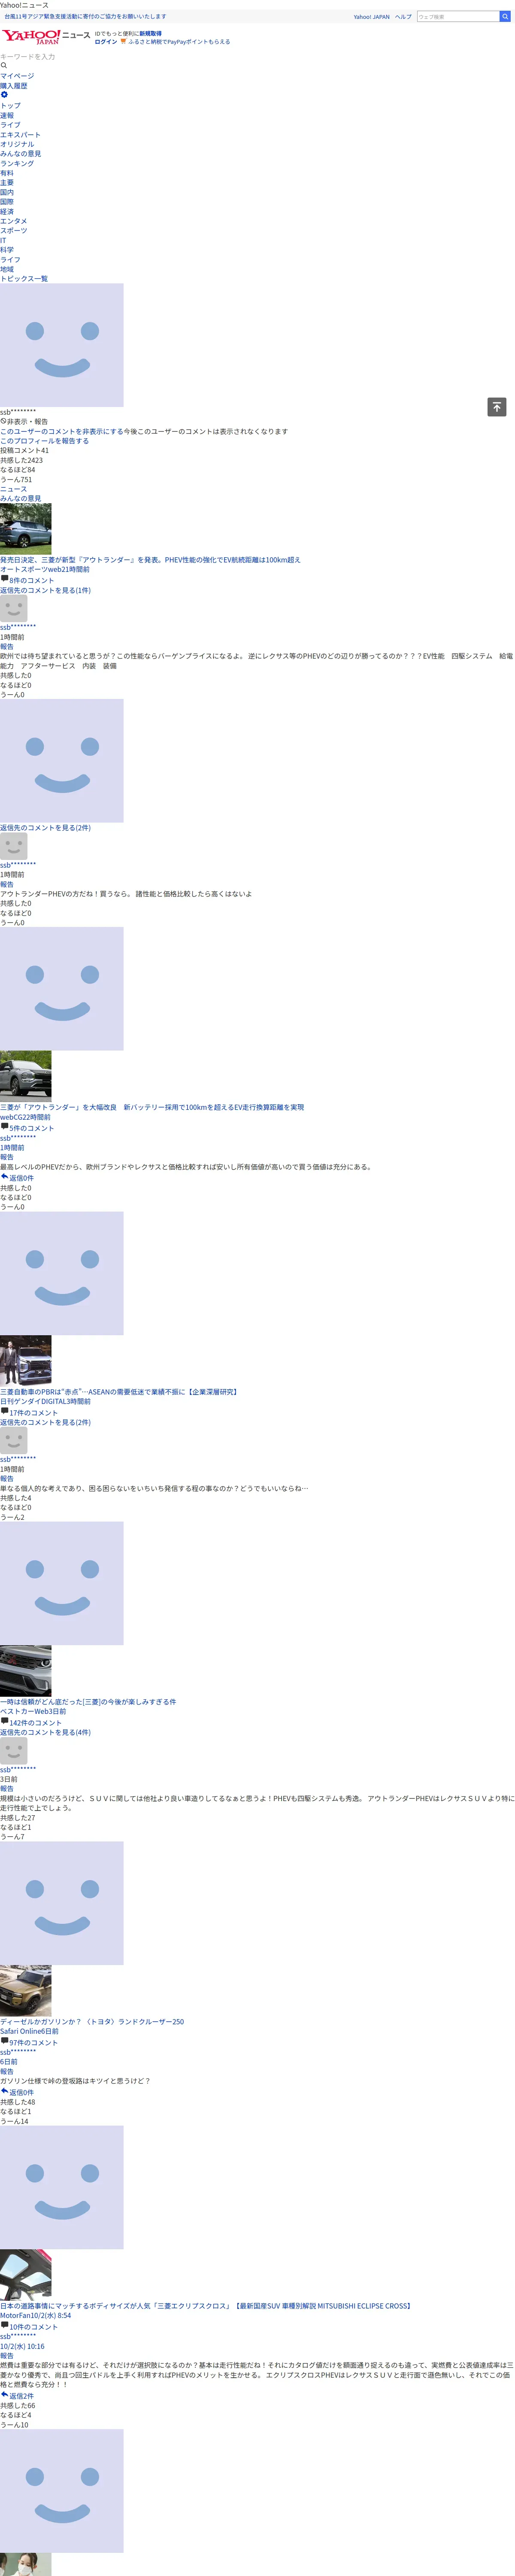Click the 共感した66 reaction button
The height and width of the screenshot is (2576, 515).
tap(17, 2406)
